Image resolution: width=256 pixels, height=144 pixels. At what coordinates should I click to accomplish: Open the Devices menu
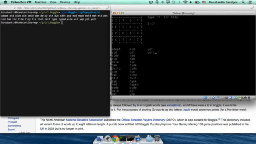click(65, 2)
